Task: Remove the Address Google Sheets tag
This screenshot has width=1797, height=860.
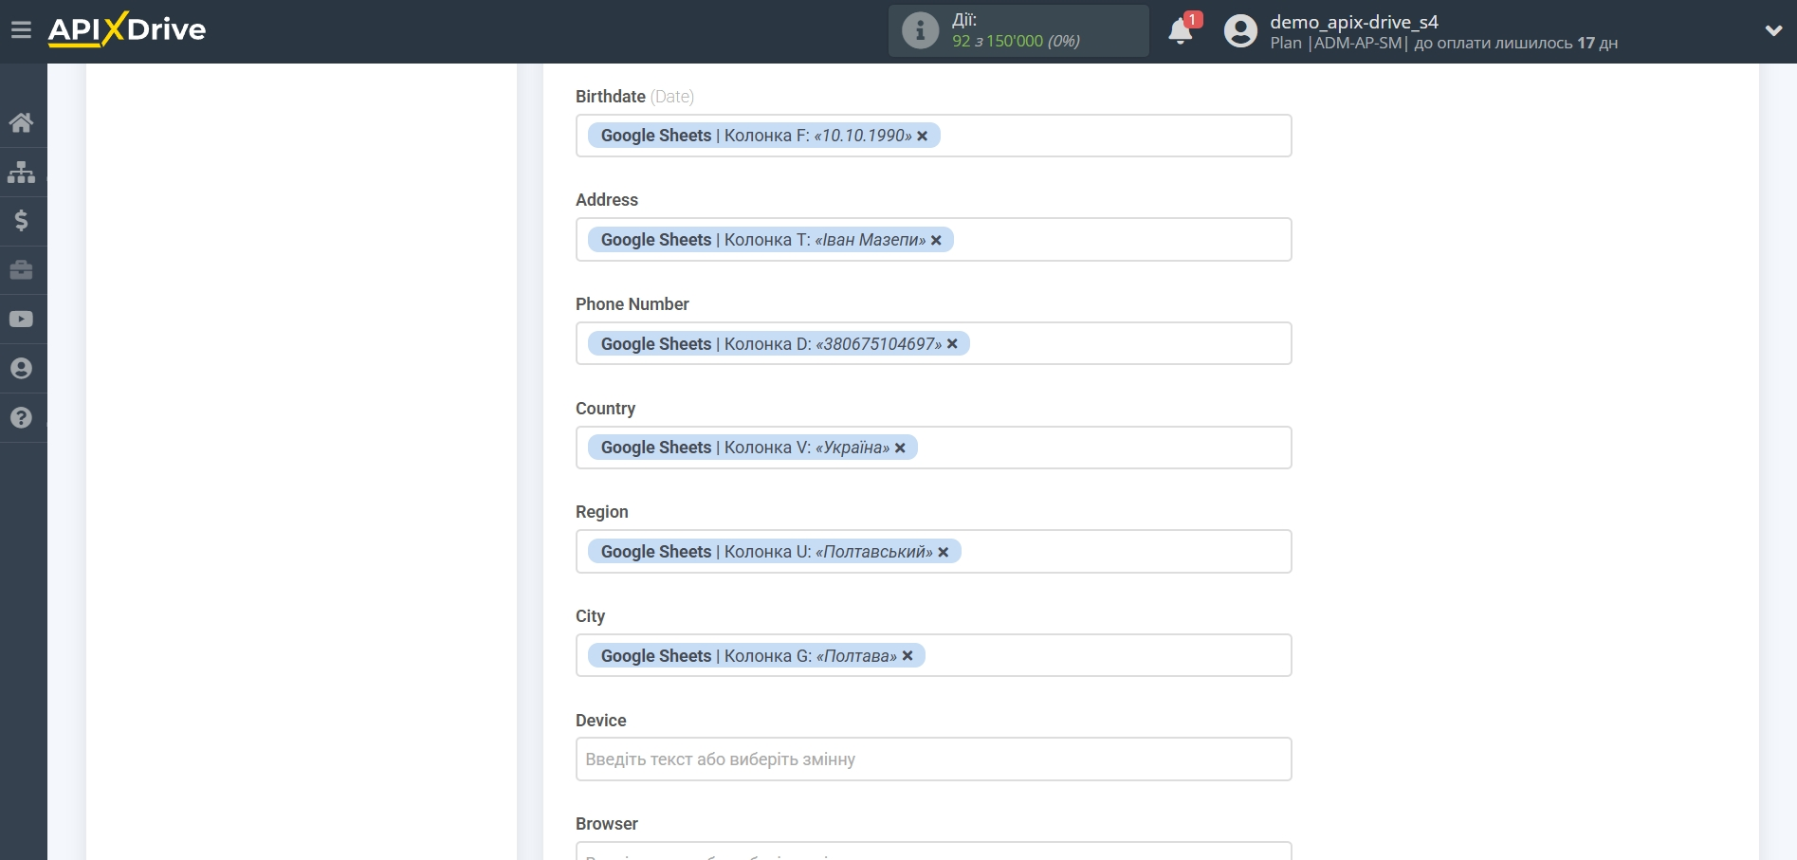Action: pyautogui.click(x=936, y=241)
